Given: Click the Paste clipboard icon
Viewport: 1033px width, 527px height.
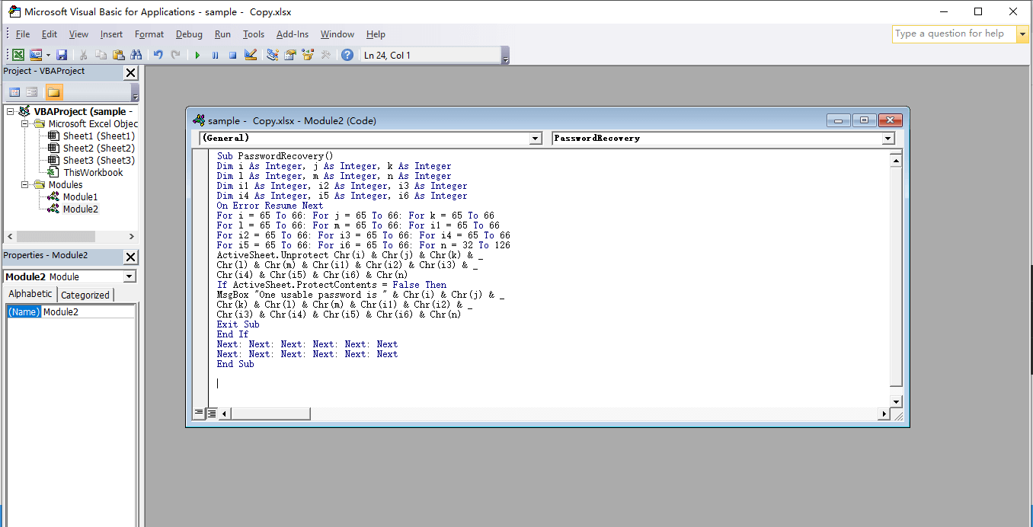Looking at the screenshot, I should pyautogui.click(x=118, y=55).
